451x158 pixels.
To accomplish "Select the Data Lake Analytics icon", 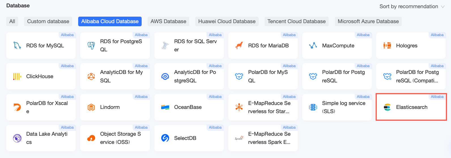I will [17, 138].
